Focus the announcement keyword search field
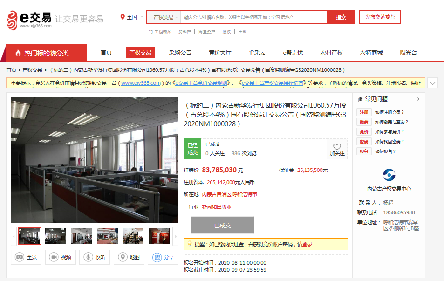The image size is (444, 281). tap(253, 17)
